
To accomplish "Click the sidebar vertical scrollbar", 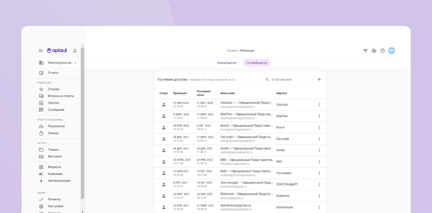I will click(82, 123).
